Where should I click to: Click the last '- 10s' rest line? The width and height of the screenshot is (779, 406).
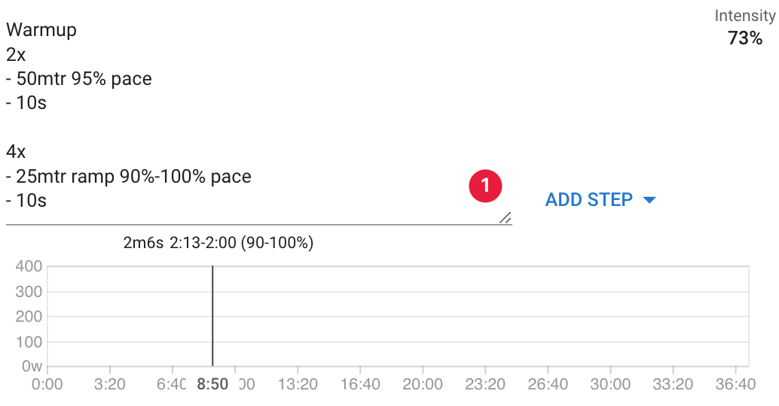(x=26, y=201)
